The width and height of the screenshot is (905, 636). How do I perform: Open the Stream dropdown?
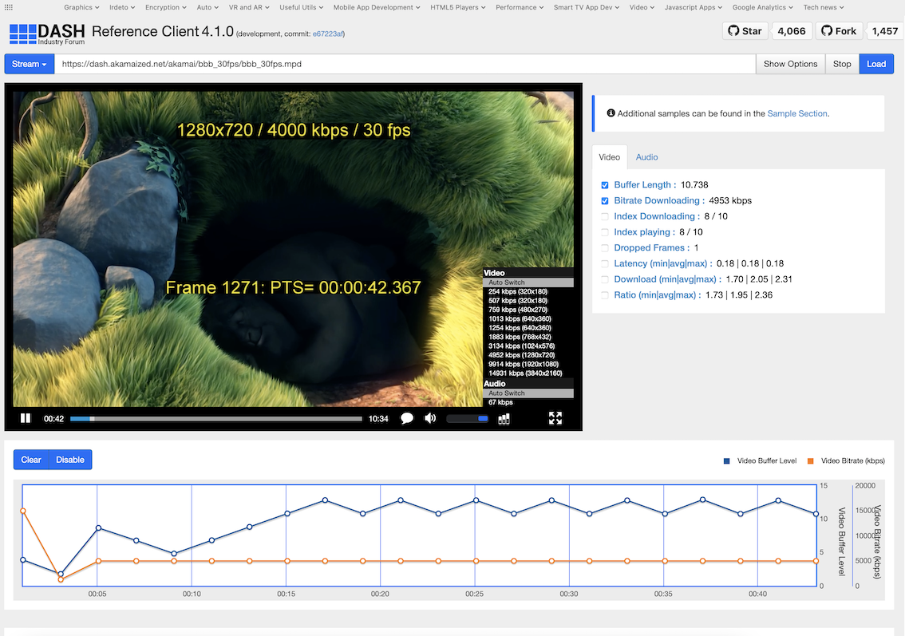coord(30,64)
